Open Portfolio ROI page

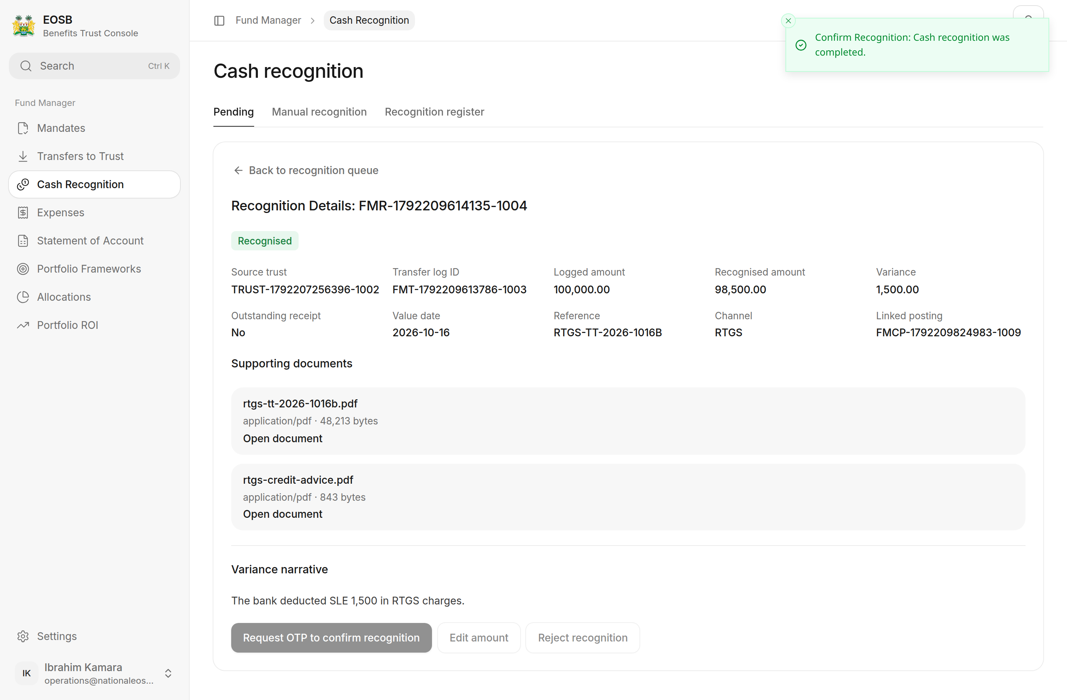pyautogui.click(x=94, y=325)
